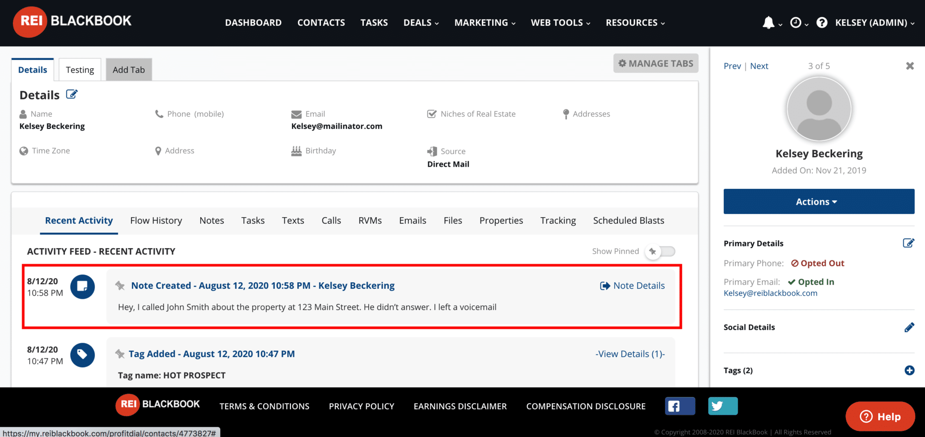Select the Tasks activity tab
Screen dimensions: 925x437
pos(253,221)
